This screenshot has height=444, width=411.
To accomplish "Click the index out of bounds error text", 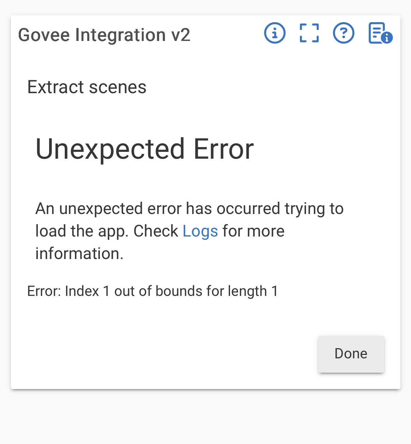I will click(153, 291).
